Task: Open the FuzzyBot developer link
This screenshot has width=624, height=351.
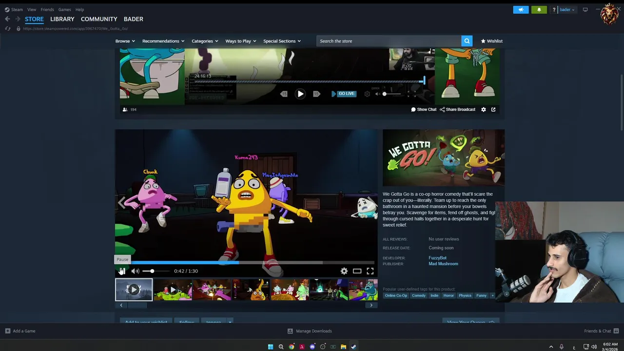Action: (x=437, y=258)
